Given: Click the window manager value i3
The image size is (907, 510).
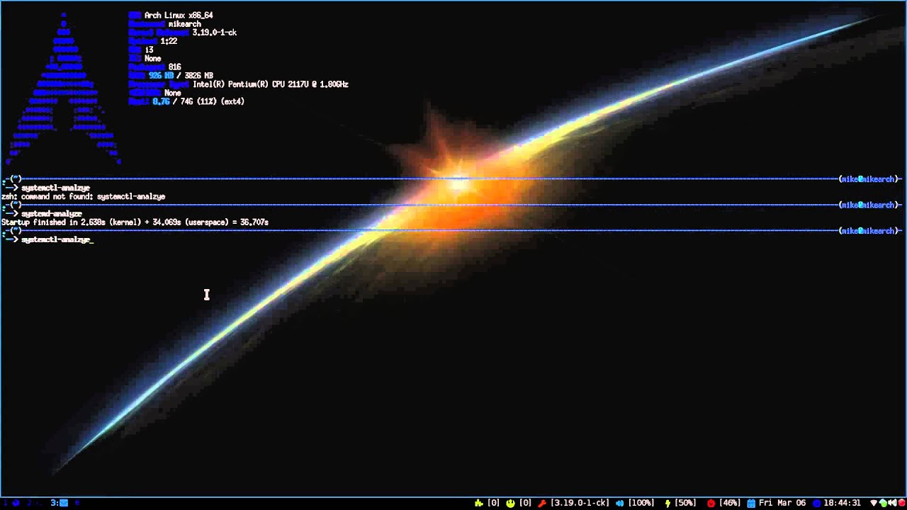Looking at the screenshot, I should pyautogui.click(x=149, y=50).
